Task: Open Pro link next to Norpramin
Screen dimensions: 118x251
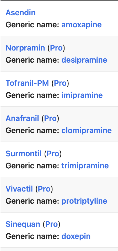Action: click(x=56, y=48)
